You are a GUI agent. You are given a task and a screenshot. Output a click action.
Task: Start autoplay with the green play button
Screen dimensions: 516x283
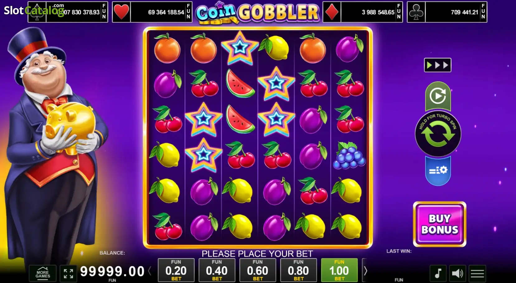pos(438,96)
